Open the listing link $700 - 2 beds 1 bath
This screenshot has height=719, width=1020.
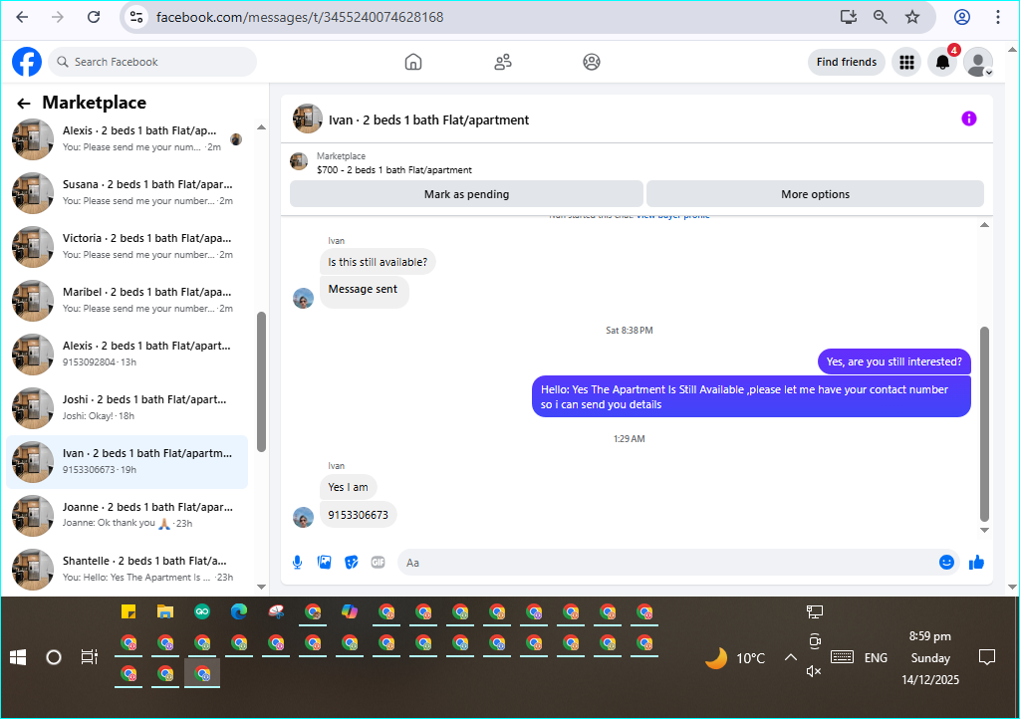394,169
